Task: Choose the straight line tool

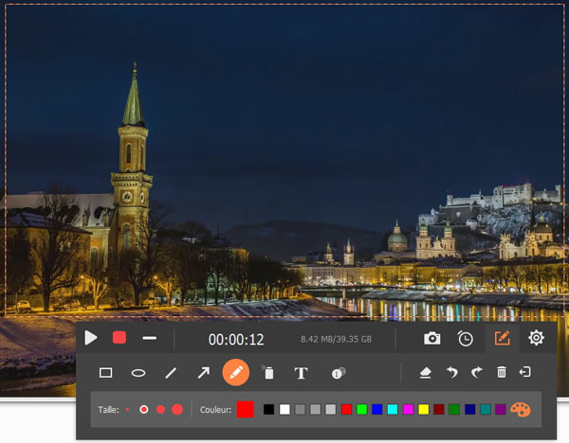Action: (171, 373)
